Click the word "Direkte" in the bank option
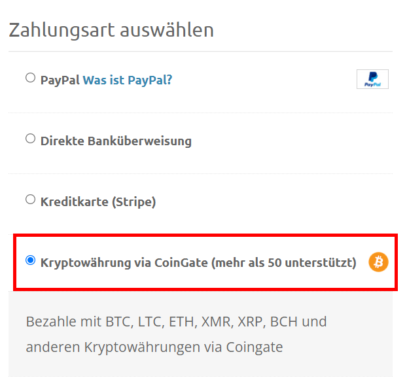The height and width of the screenshot is (384, 407). click(x=62, y=141)
